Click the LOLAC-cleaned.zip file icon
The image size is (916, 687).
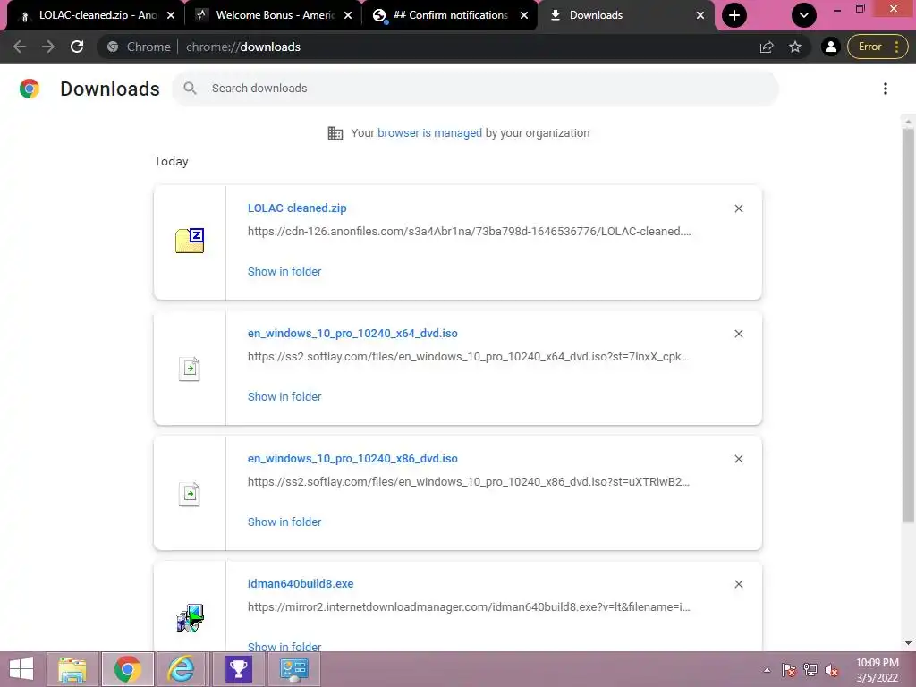coord(190,241)
